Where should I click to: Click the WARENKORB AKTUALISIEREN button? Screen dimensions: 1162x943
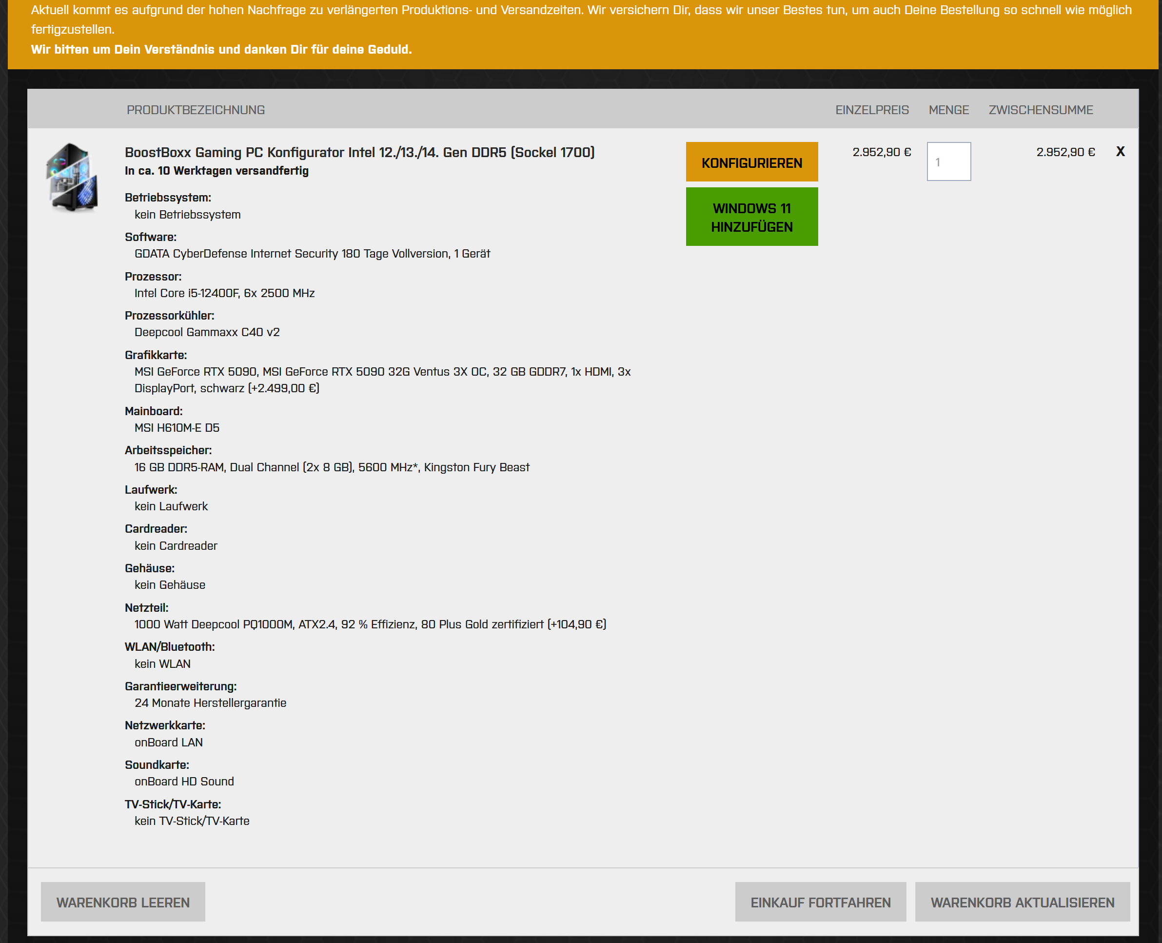1022,902
